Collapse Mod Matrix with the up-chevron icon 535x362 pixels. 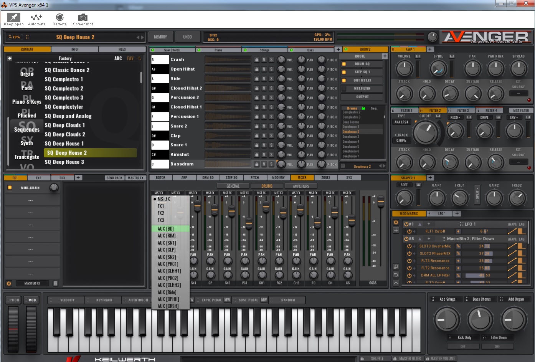[396, 283]
